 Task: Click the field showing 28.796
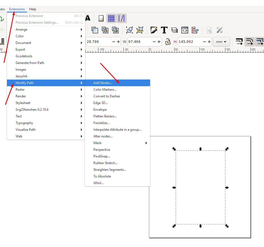click(x=98, y=42)
